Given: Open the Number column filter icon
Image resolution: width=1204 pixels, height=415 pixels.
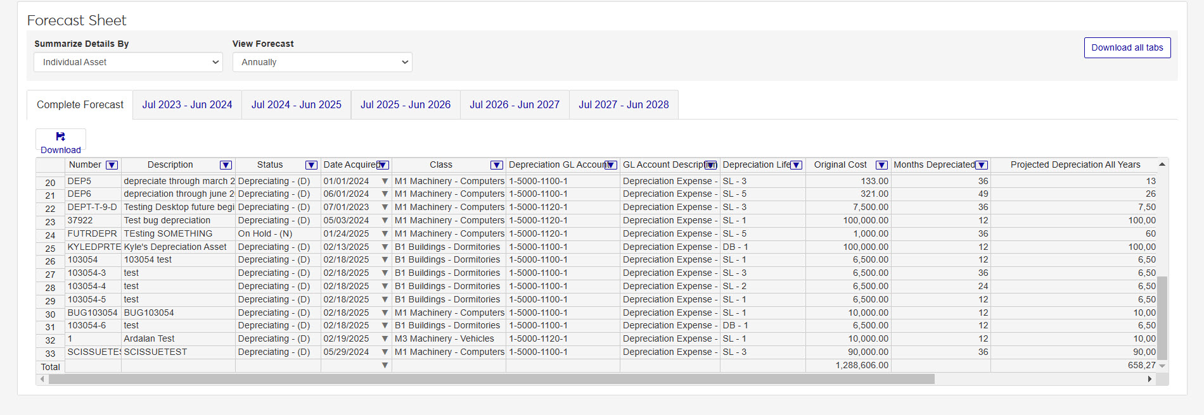Looking at the screenshot, I should pos(112,165).
